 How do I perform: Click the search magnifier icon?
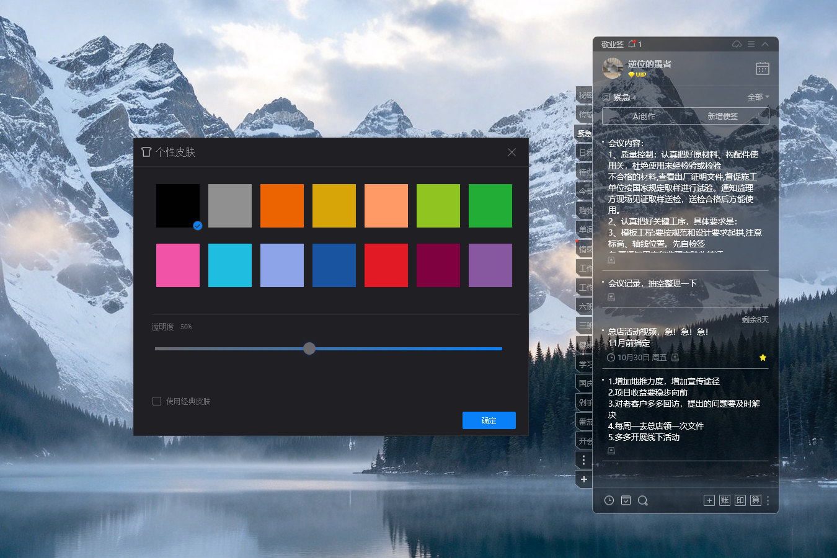coord(642,500)
